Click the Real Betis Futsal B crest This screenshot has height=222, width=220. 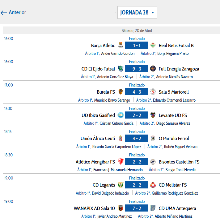point(153,45)
